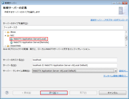The width and height of the screenshot is (129, 99).
Task: Click the ObjectWeb folder icon
Action: [8, 46]
